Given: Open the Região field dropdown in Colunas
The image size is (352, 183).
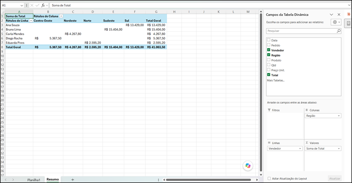Looking at the screenshot, I should (x=339, y=116).
